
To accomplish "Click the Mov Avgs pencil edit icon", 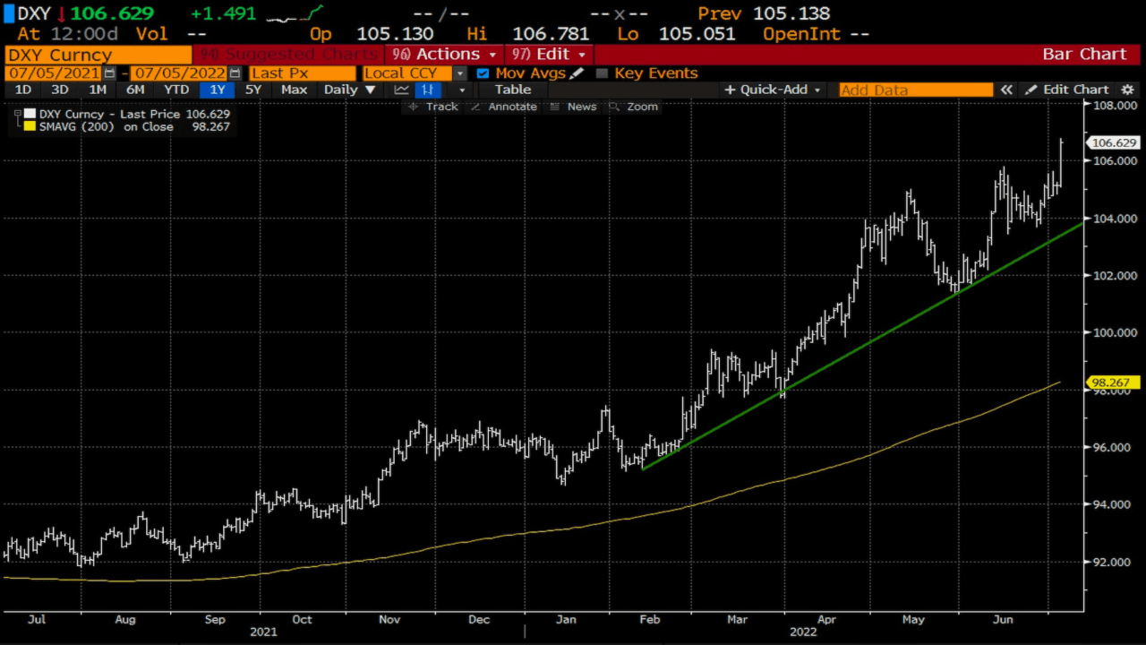I will [x=577, y=73].
